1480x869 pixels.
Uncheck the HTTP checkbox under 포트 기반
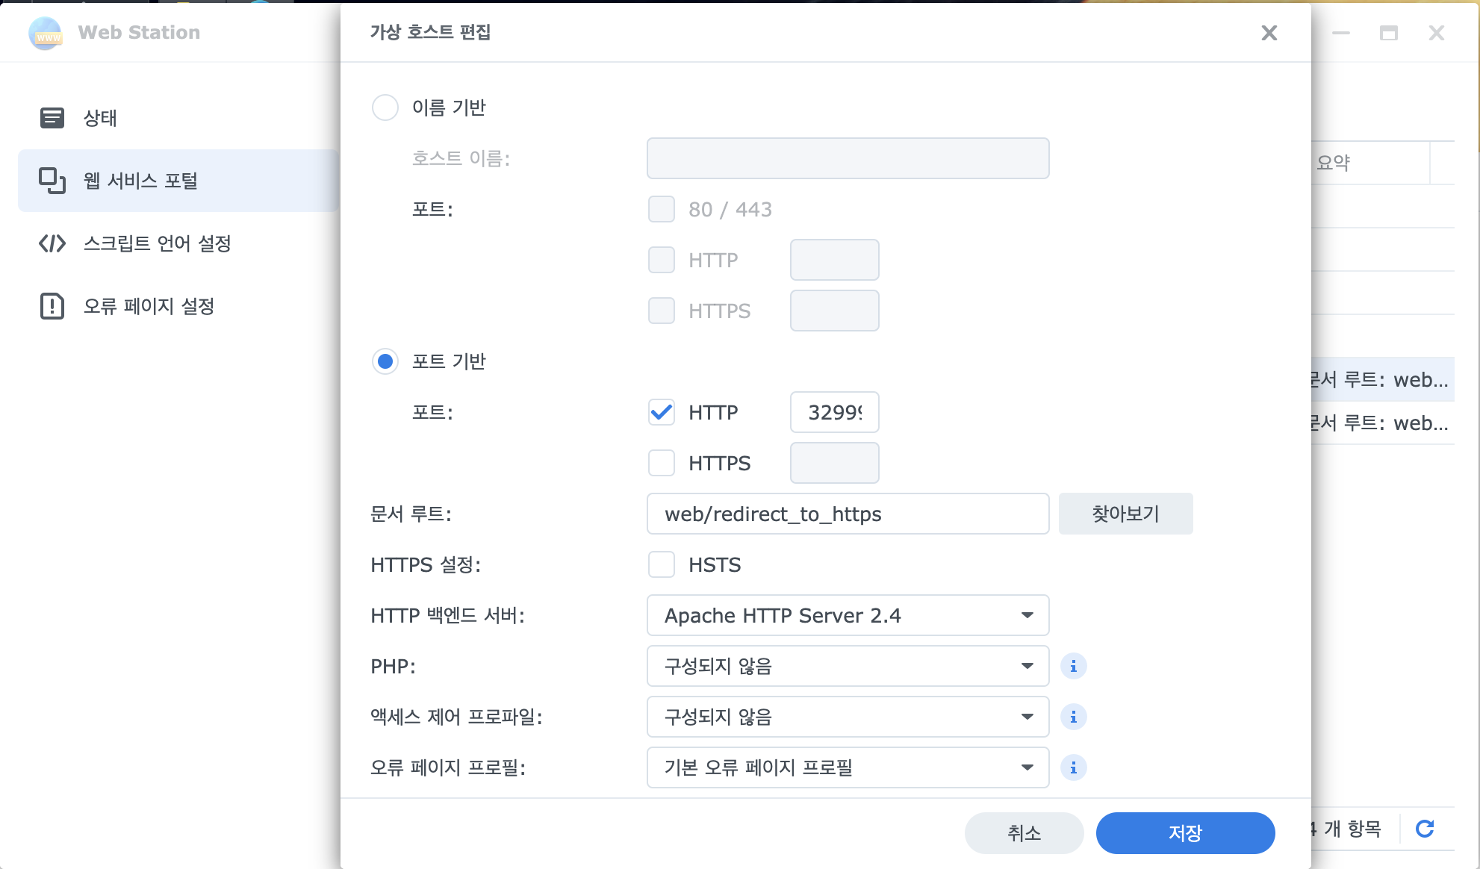click(662, 412)
